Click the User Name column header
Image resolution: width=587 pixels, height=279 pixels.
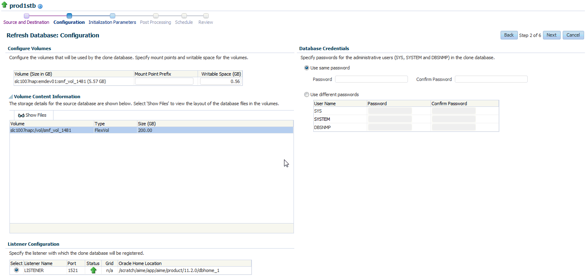(340, 104)
